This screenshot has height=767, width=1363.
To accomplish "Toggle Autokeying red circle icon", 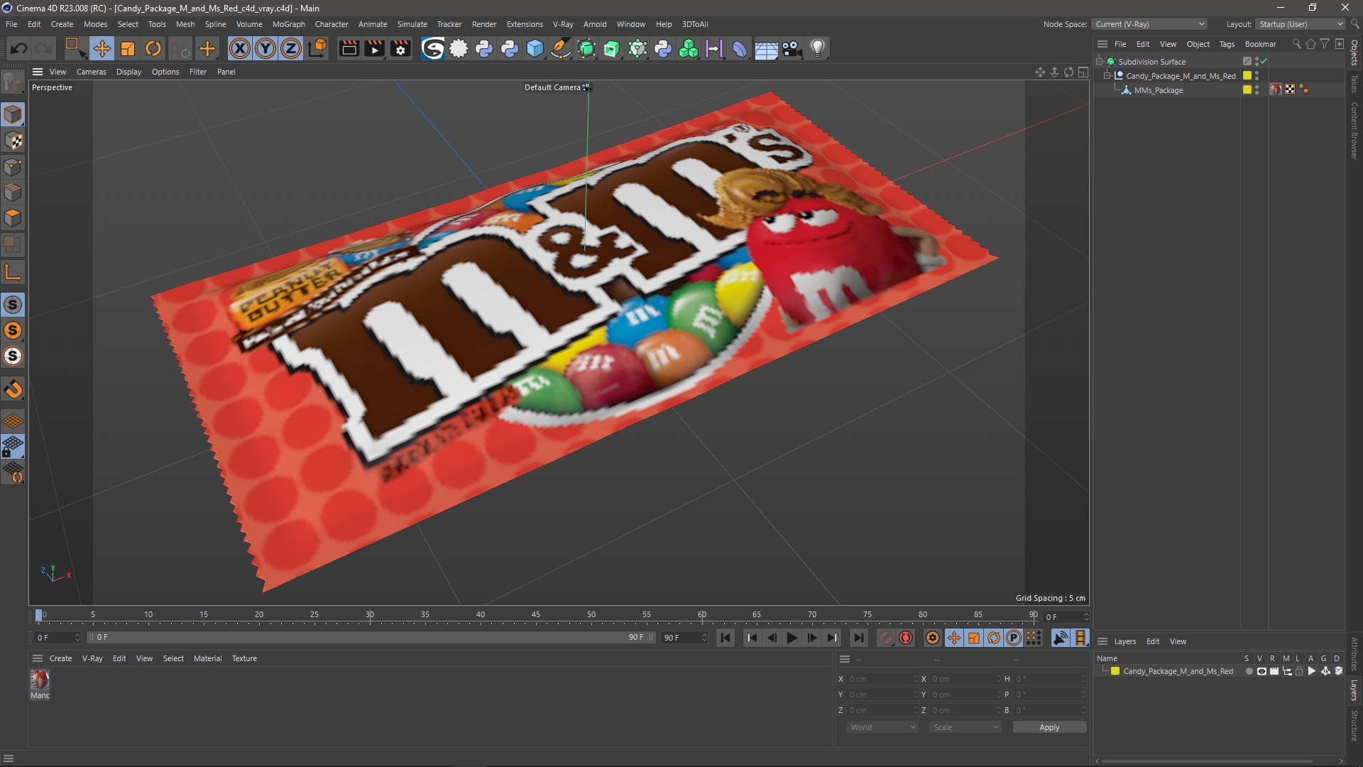I will coord(906,638).
